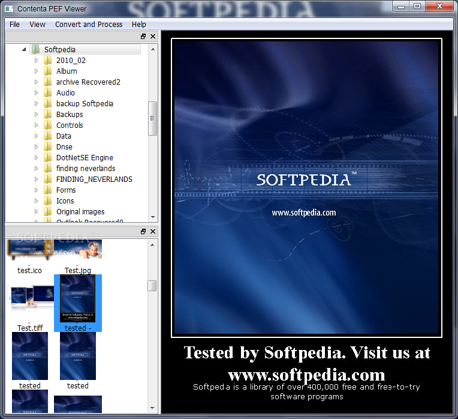The width and height of the screenshot is (458, 419).
Task: Select the Icons folder label
Action: point(65,201)
